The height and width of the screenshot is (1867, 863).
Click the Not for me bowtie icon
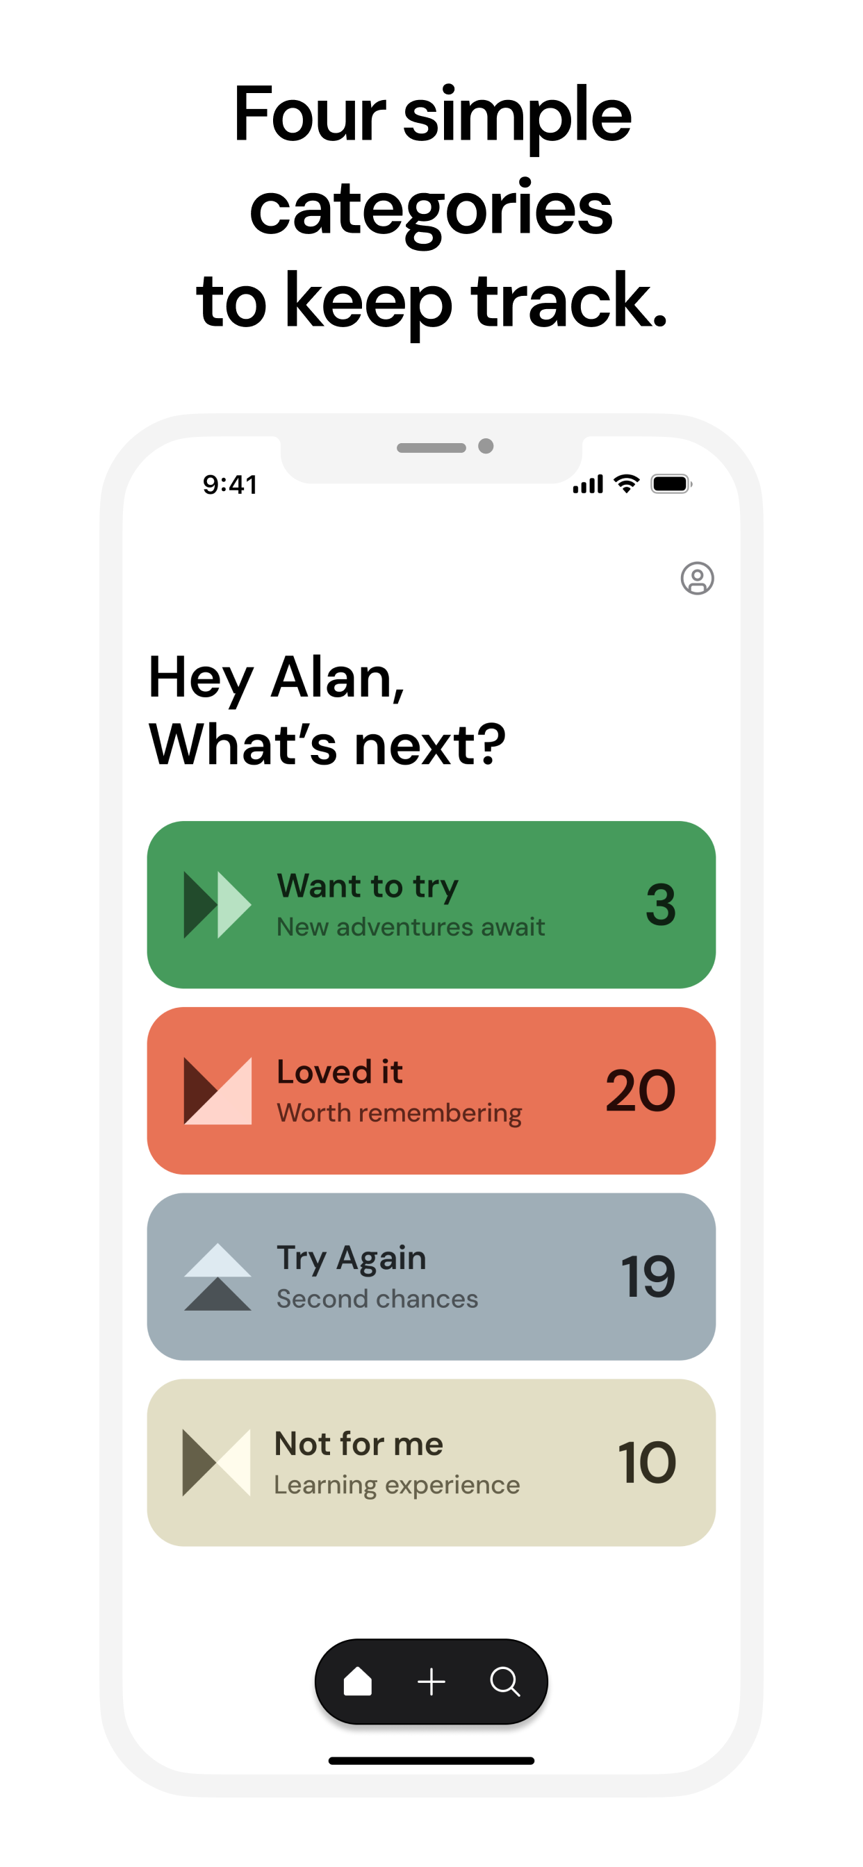coord(216,1463)
